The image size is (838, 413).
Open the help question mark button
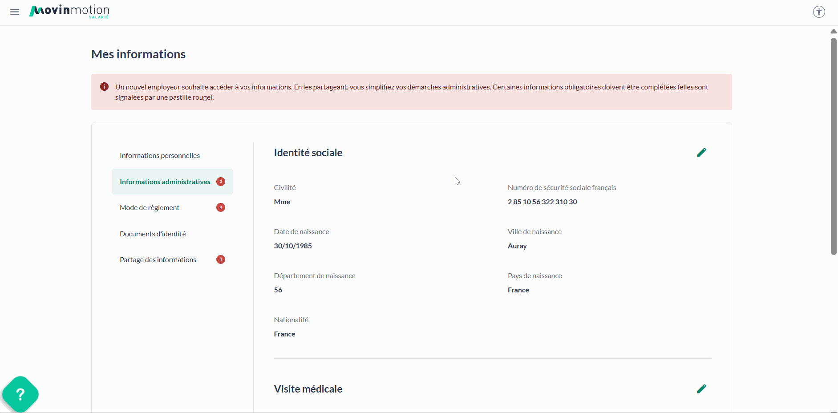coord(20,394)
